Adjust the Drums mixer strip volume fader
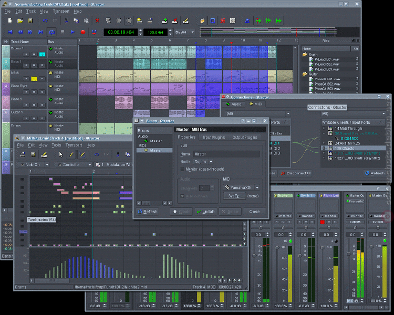 coord(277,248)
